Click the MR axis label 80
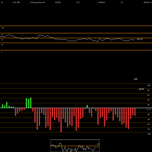The image size is (152, 152). pyautogui.click(x=148, y=90)
